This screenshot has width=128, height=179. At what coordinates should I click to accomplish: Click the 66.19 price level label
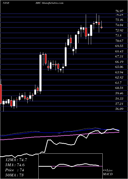pyautogui.click(x=120, y=62)
